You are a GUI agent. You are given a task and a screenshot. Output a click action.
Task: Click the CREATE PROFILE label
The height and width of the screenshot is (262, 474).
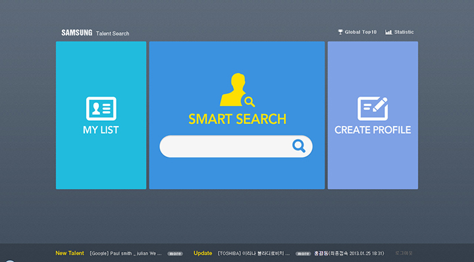pos(373,130)
